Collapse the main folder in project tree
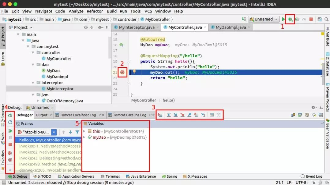 [18, 34]
